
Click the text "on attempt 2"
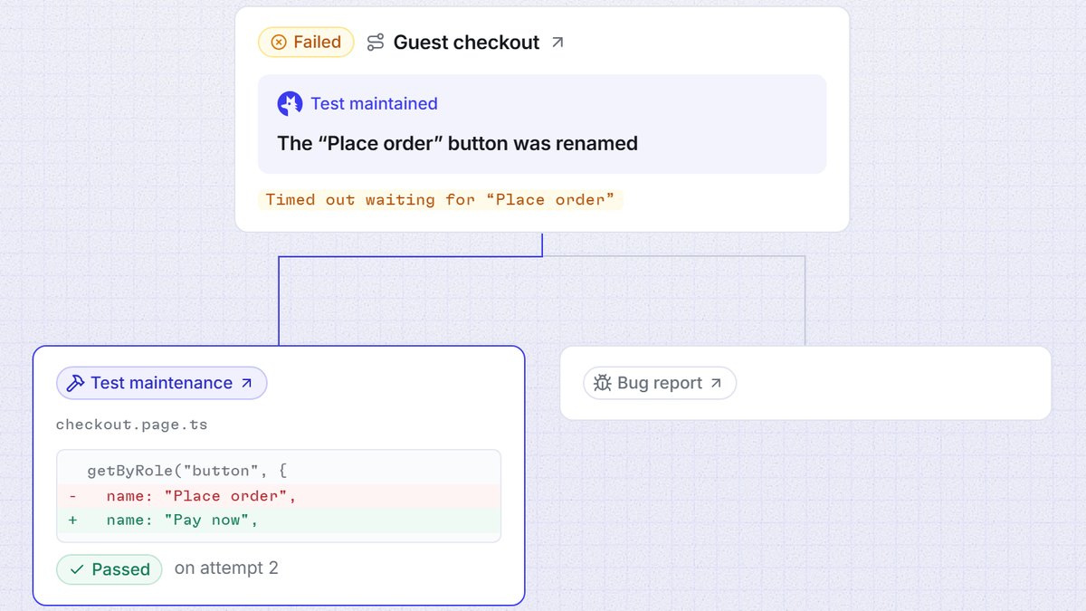(226, 568)
